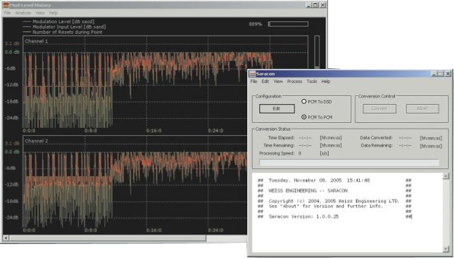Open File menu in Mod-Level History window
454x258 pixels.
point(7,13)
